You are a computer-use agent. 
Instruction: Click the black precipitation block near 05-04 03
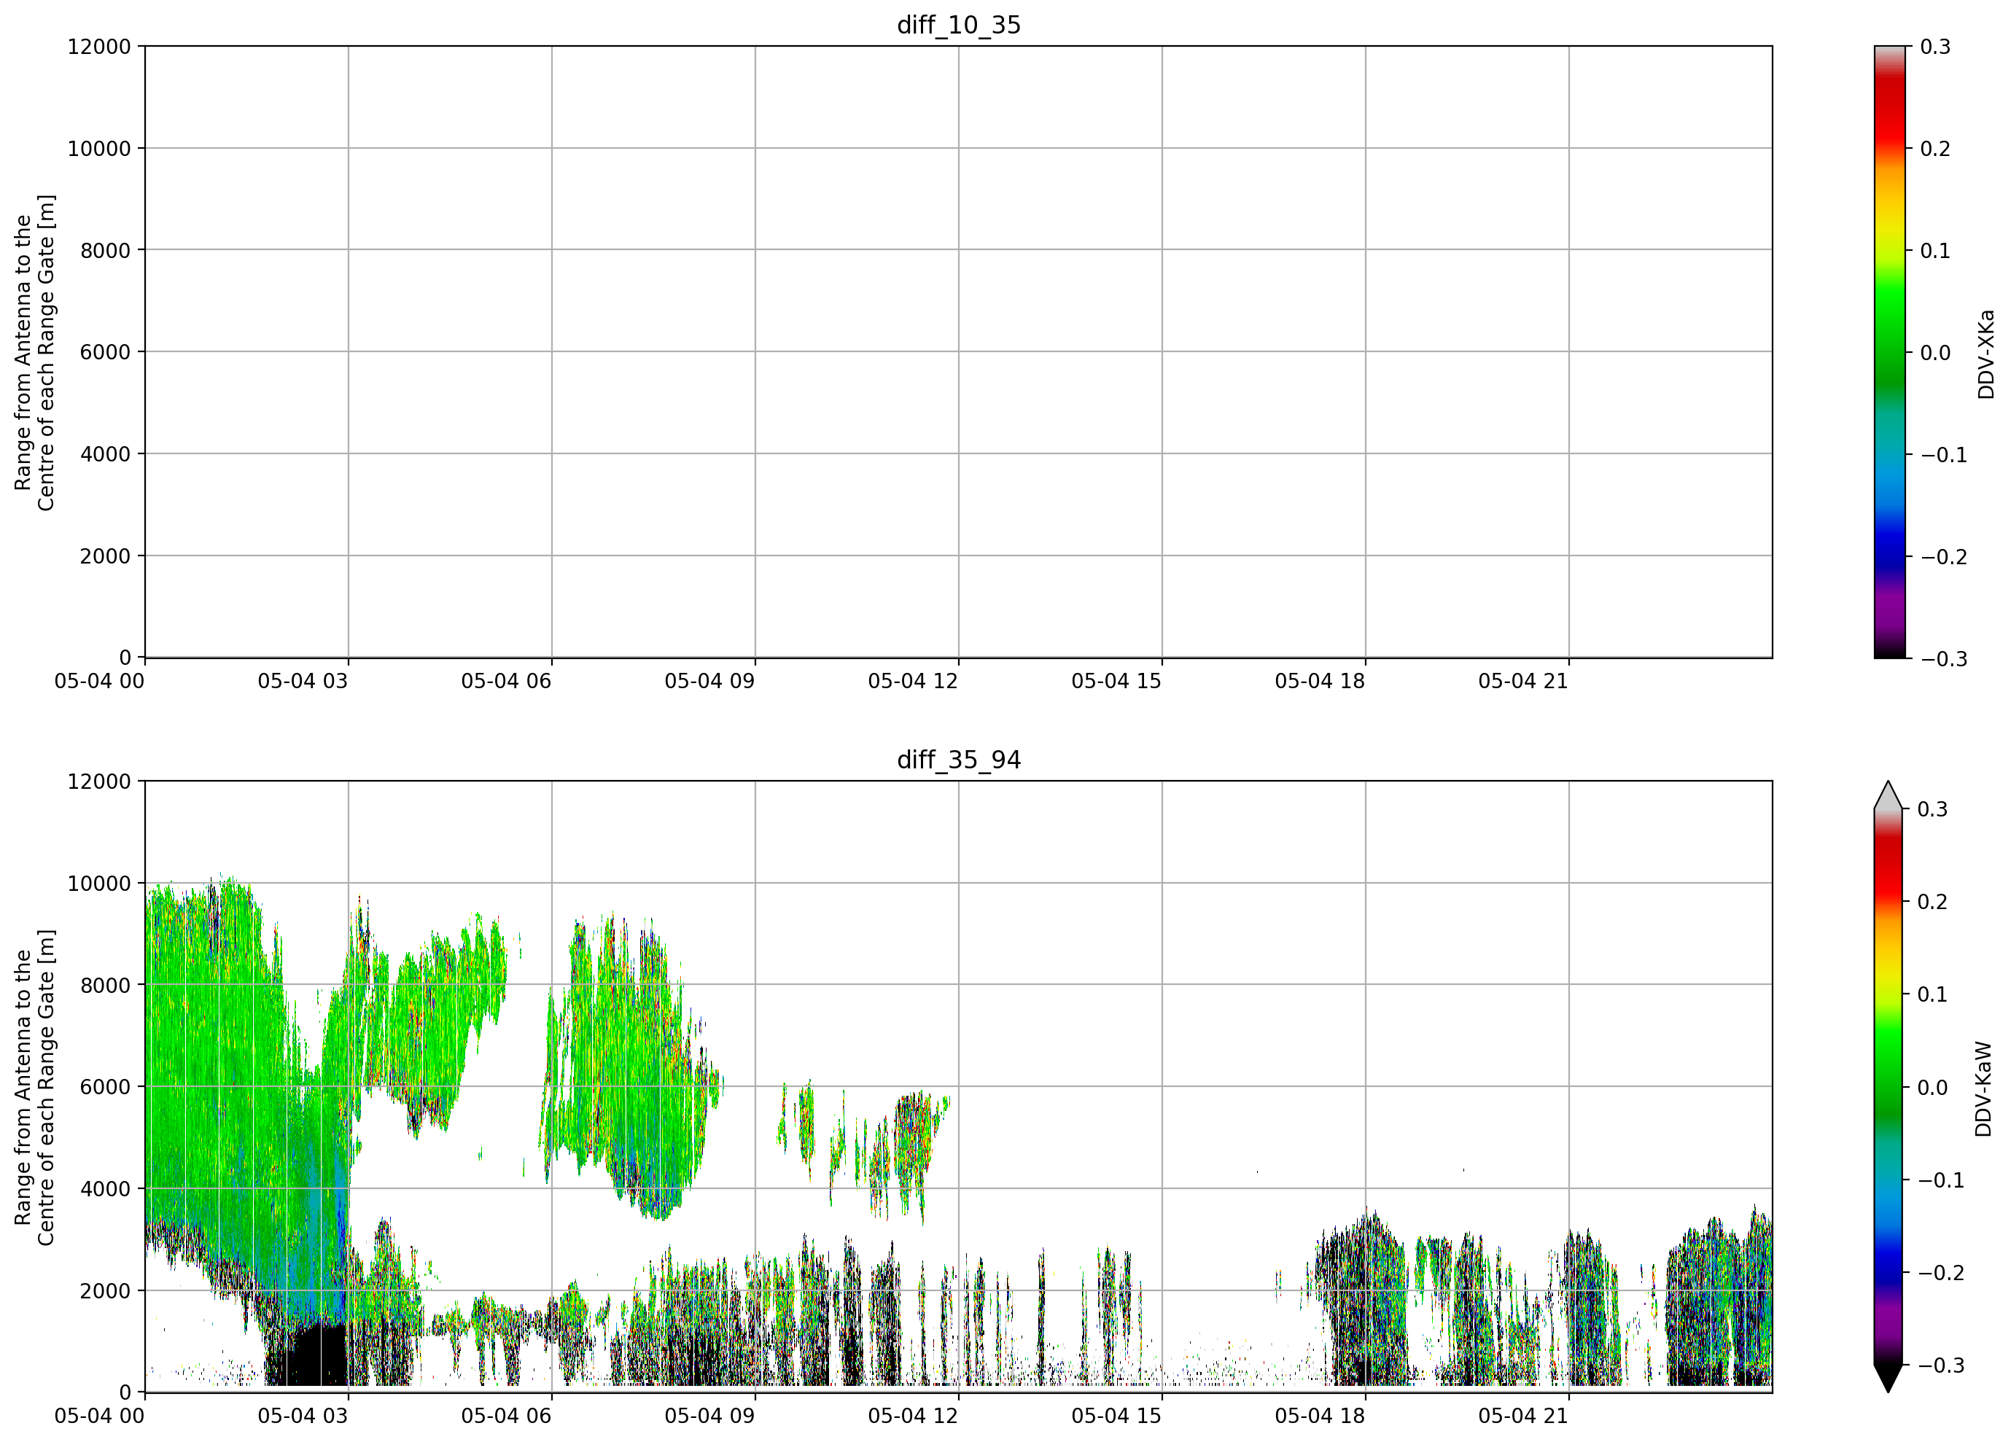[307, 1355]
